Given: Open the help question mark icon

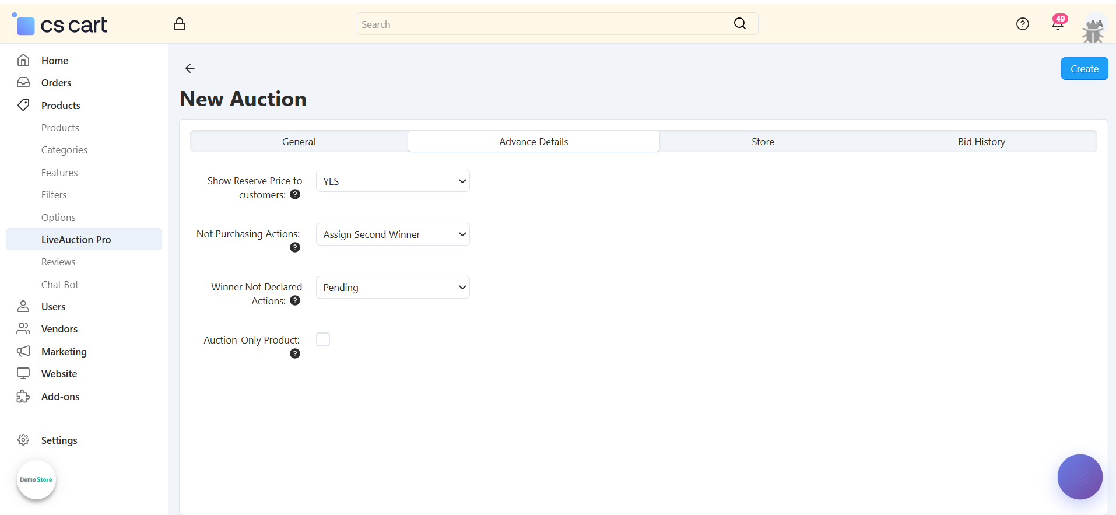Looking at the screenshot, I should (x=1022, y=24).
